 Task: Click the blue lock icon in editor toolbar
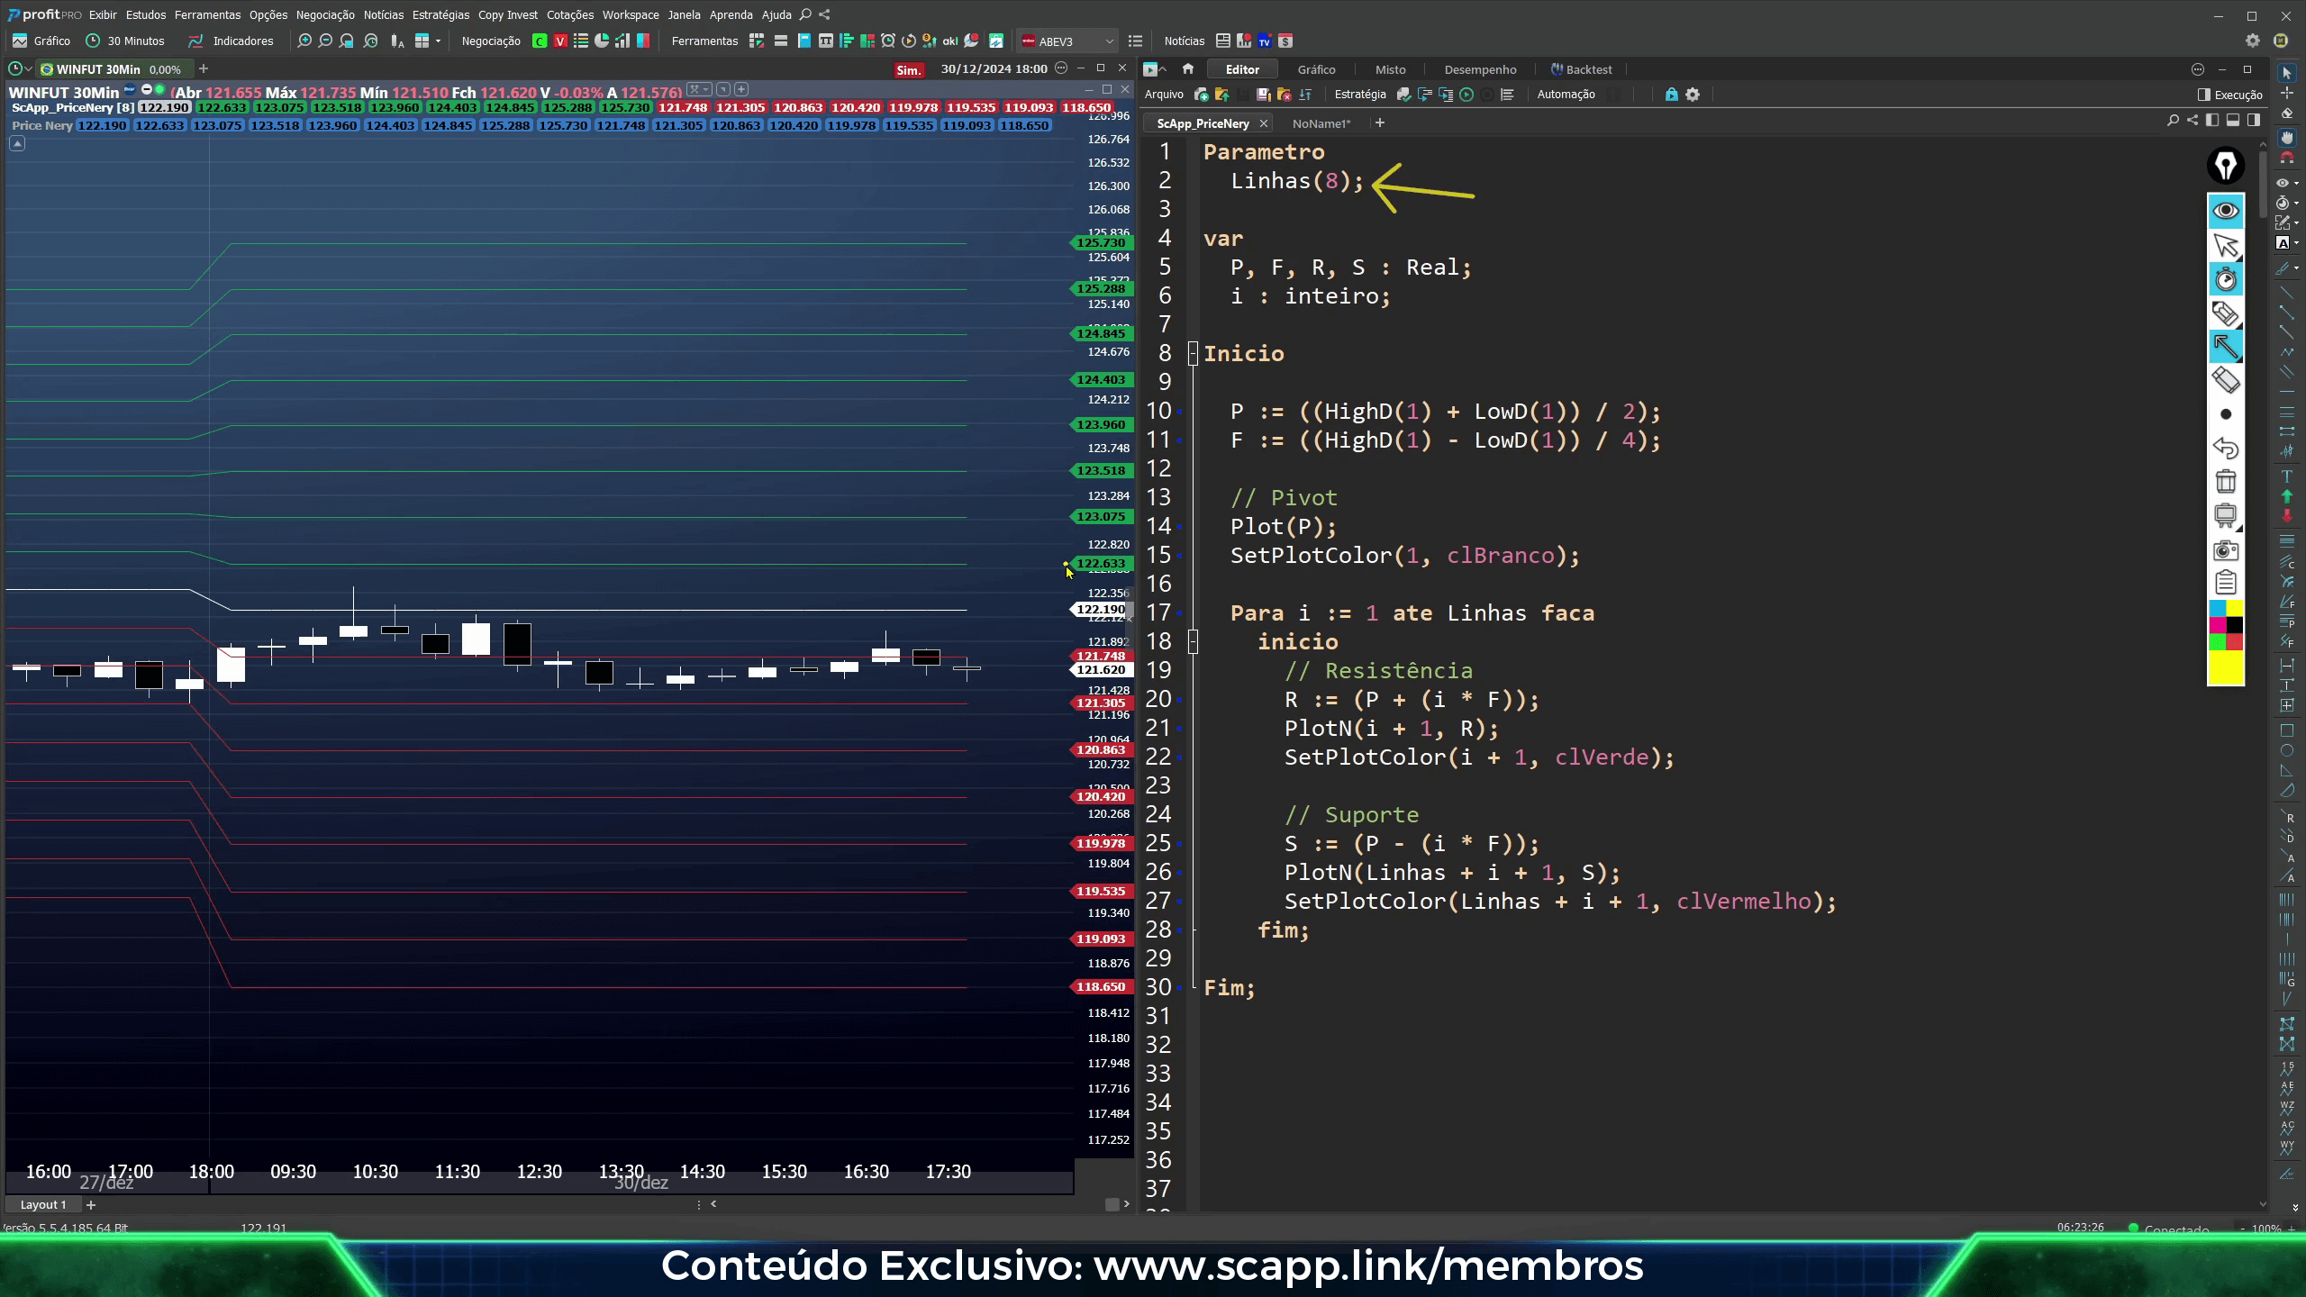click(1671, 95)
